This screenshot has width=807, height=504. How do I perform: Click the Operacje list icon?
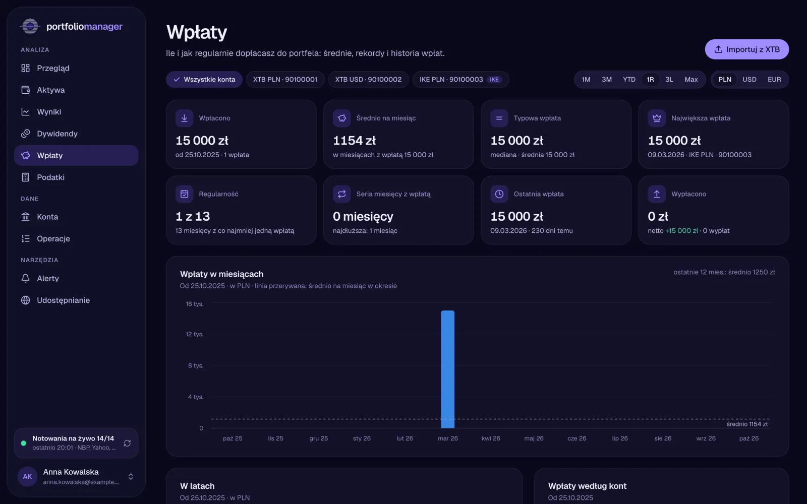[25, 238]
